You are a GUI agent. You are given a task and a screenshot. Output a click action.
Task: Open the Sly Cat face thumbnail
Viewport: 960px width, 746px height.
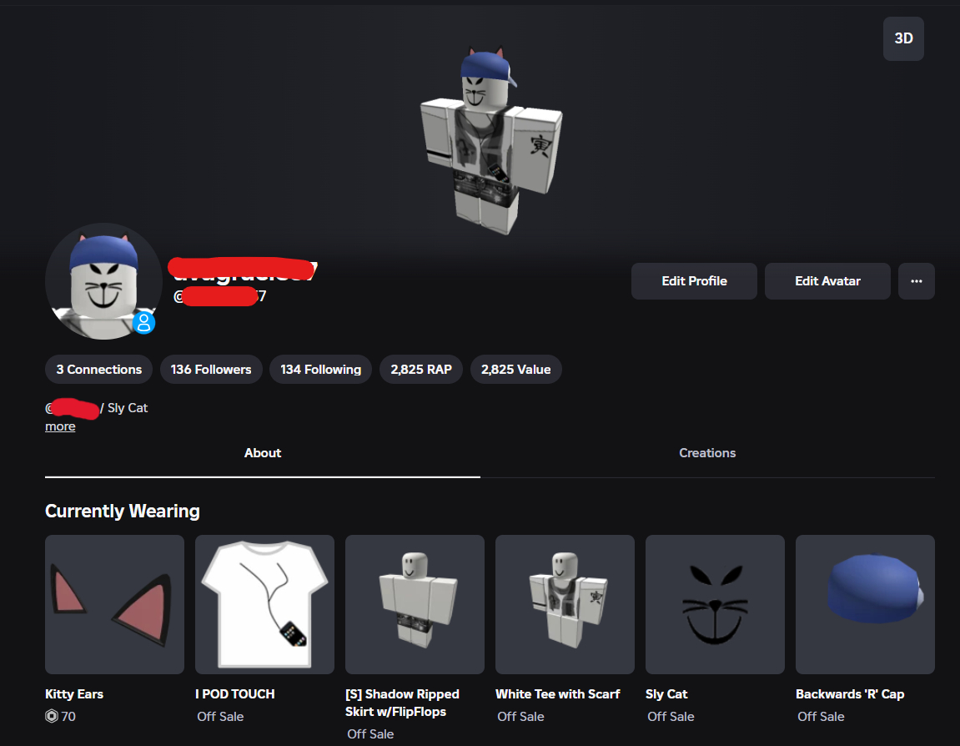tap(715, 604)
